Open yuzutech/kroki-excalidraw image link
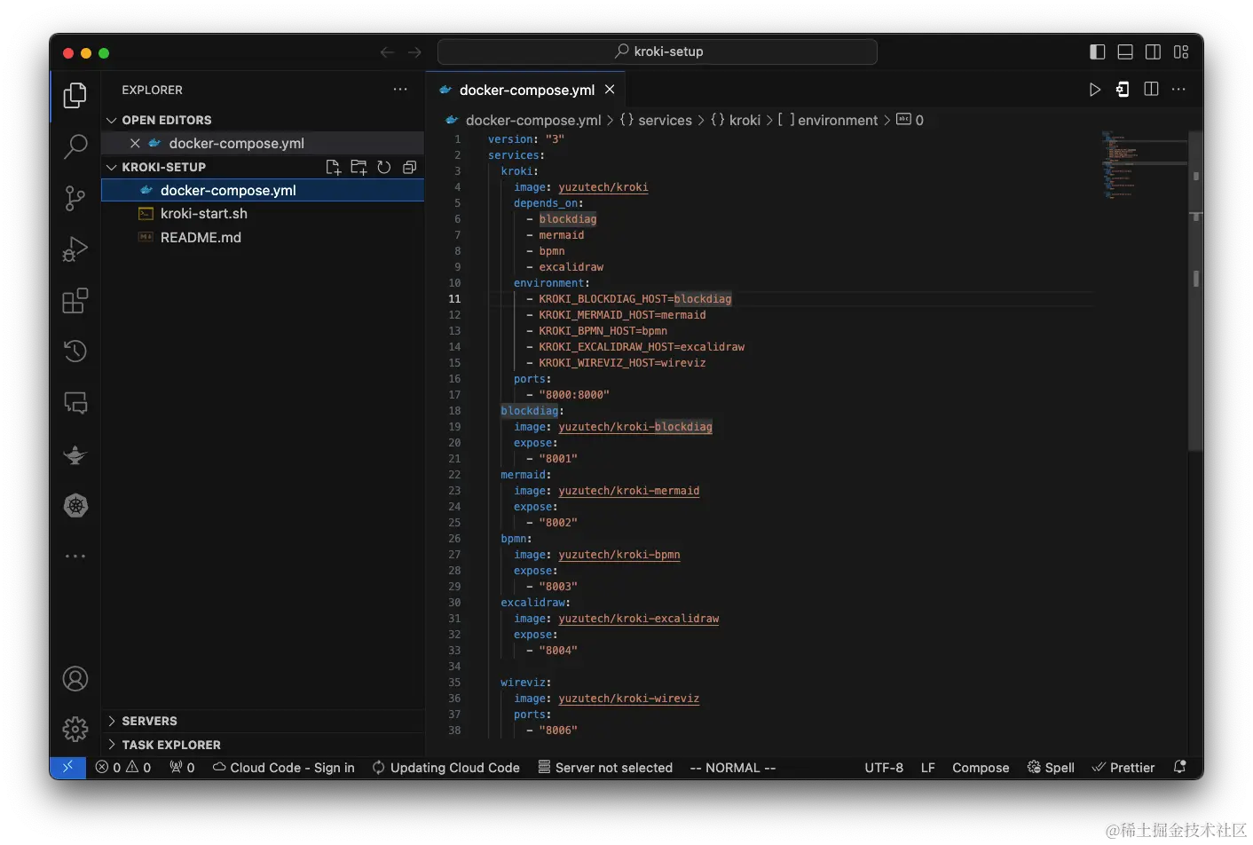The width and height of the screenshot is (1253, 845). tap(639, 619)
